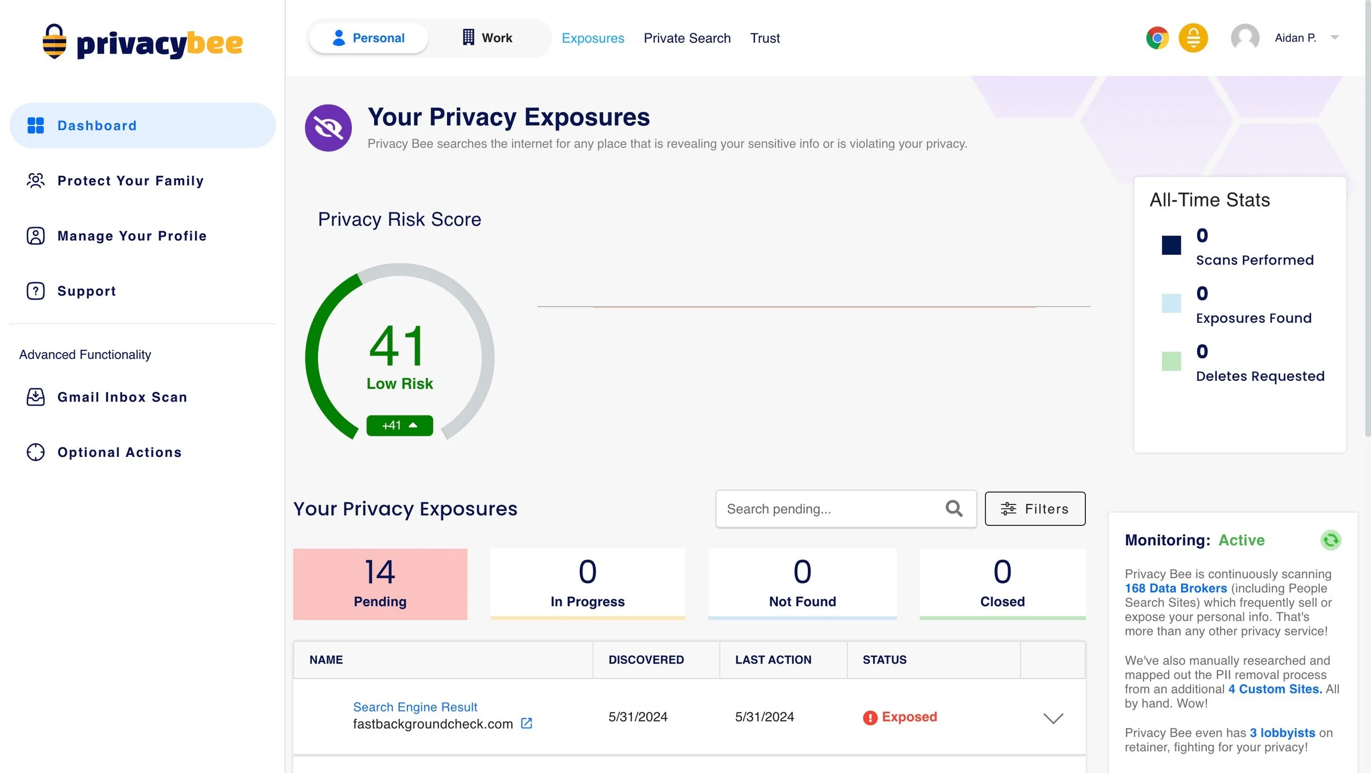Click the Scans Performed dark blue swatch
The image size is (1371, 773).
click(x=1171, y=245)
